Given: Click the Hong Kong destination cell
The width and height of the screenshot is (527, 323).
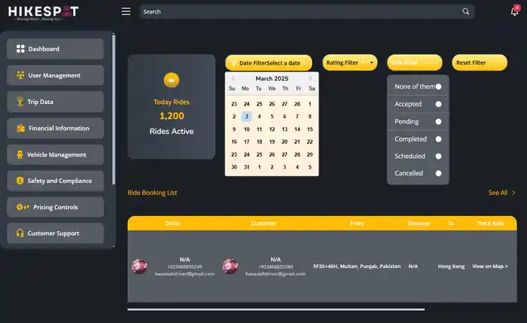Looking at the screenshot, I should pyautogui.click(x=451, y=267).
